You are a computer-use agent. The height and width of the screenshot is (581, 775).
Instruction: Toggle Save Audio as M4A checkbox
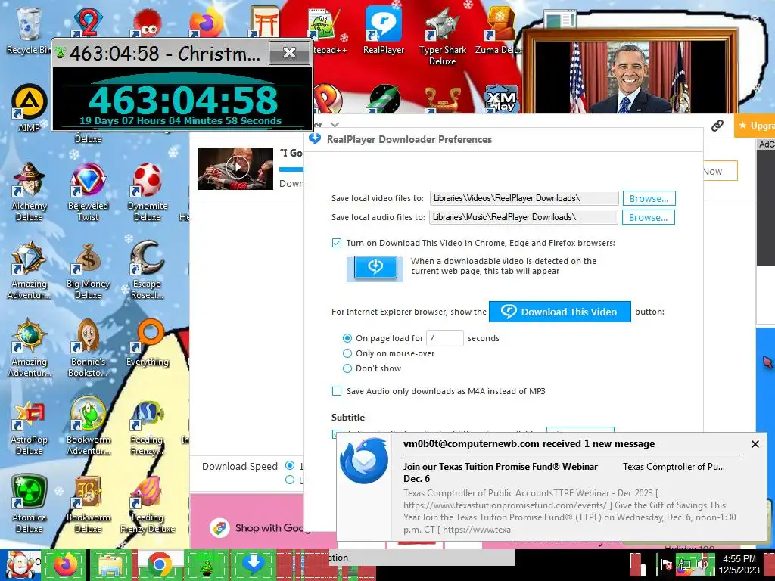click(337, 391)
